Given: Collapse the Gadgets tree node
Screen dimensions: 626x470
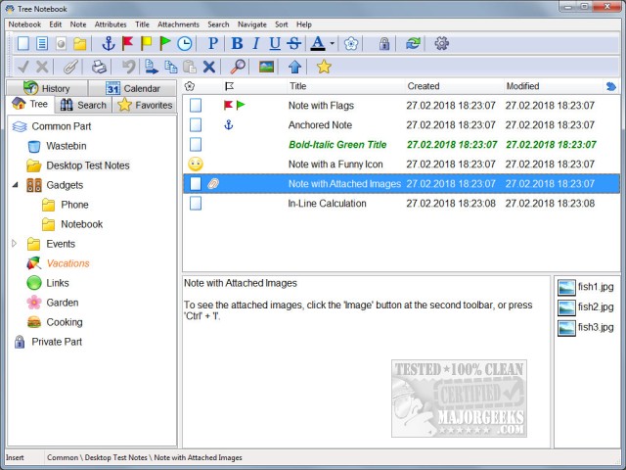Looking at the screenshot, I should (15, 185).
